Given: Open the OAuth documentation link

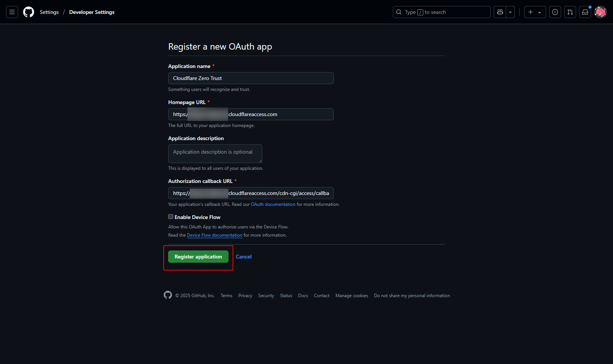Looking at the screenshot, I should [273, 204].
